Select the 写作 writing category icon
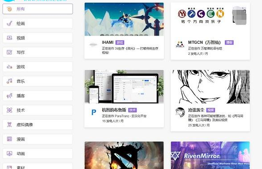 click(x=9, y=52)
